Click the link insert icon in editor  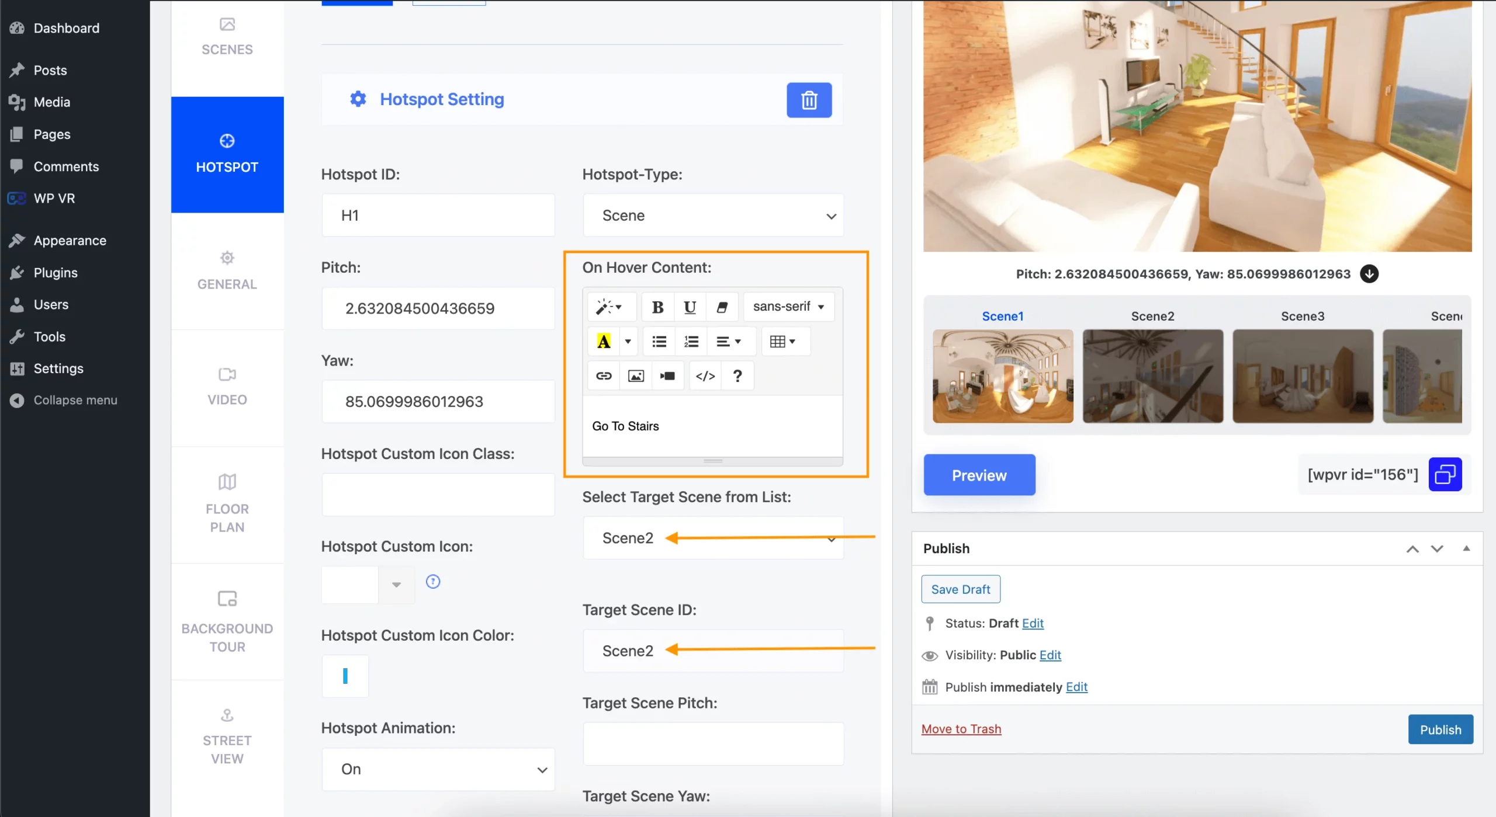(602, 376)
